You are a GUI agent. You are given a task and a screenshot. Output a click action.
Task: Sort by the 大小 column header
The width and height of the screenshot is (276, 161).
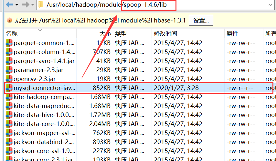(105, 33)
